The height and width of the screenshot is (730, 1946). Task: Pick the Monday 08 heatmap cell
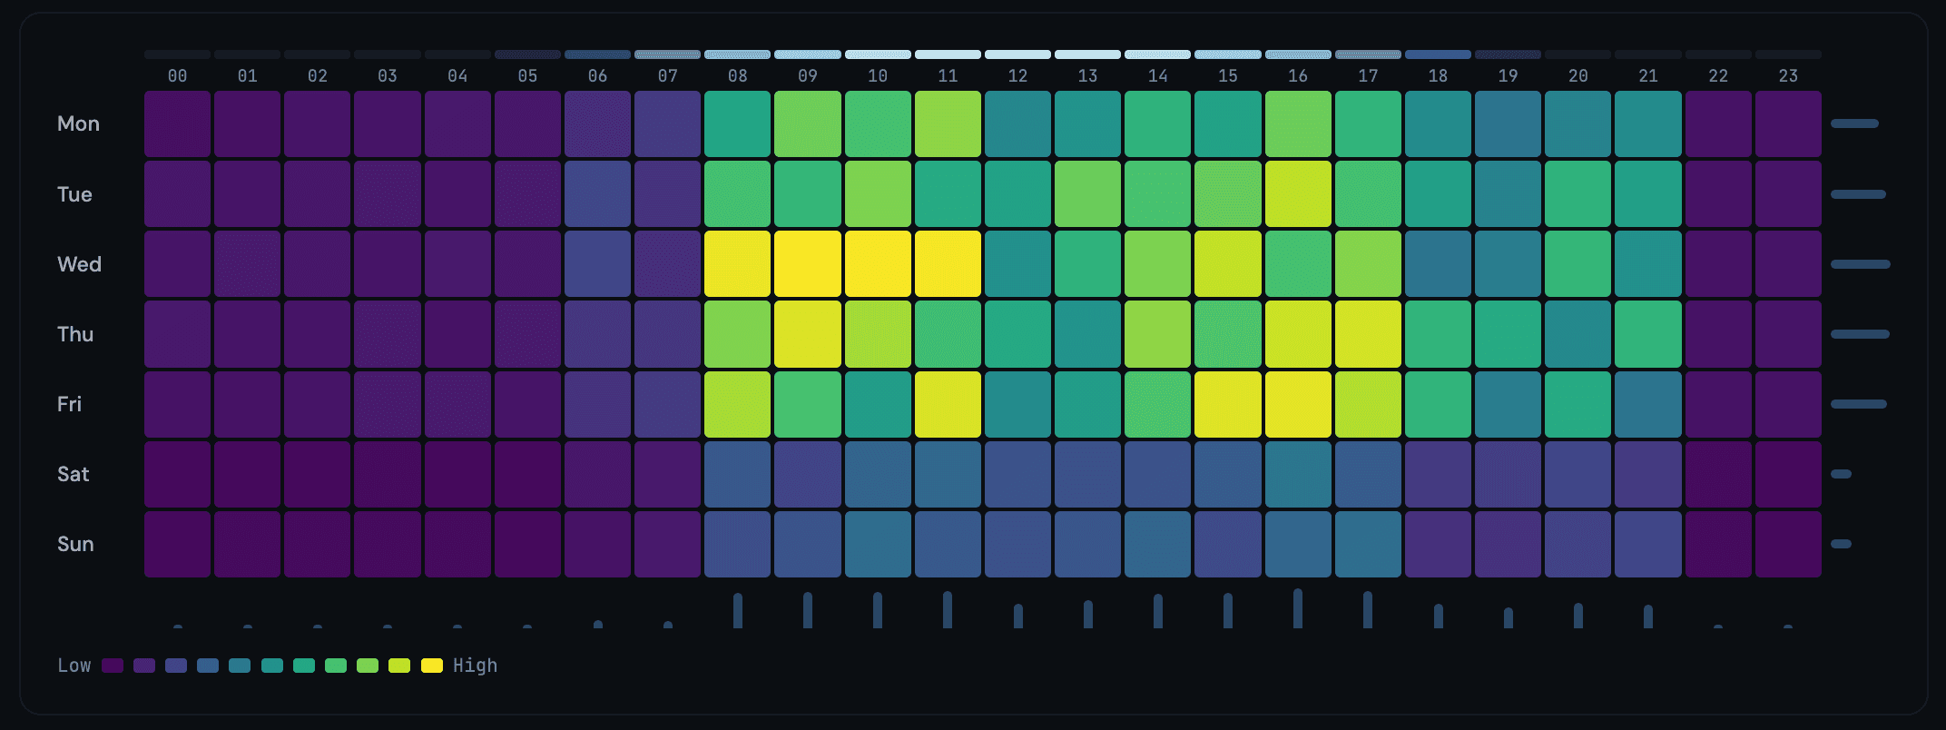[738, 123]
